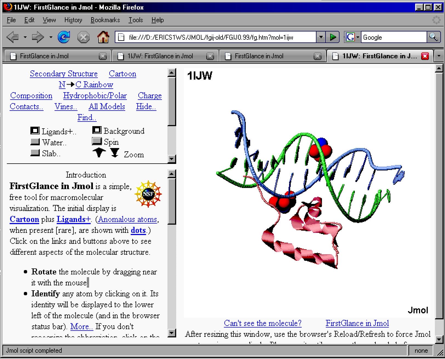Click the Composition link
The height and width of the screenshot is (359, 445).
pyautogui.click(x=31, y=95)
